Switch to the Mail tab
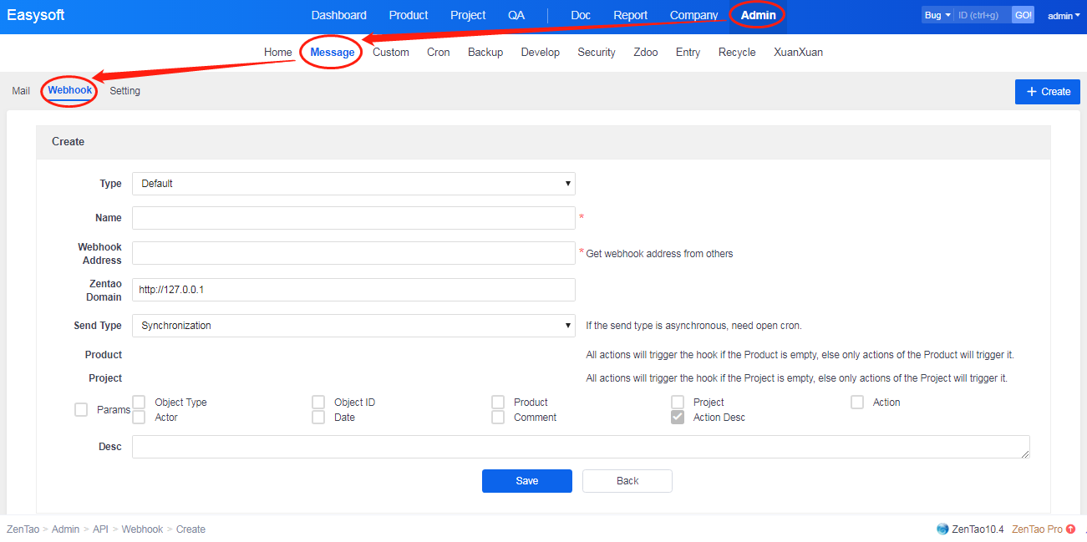 (21, 91)
